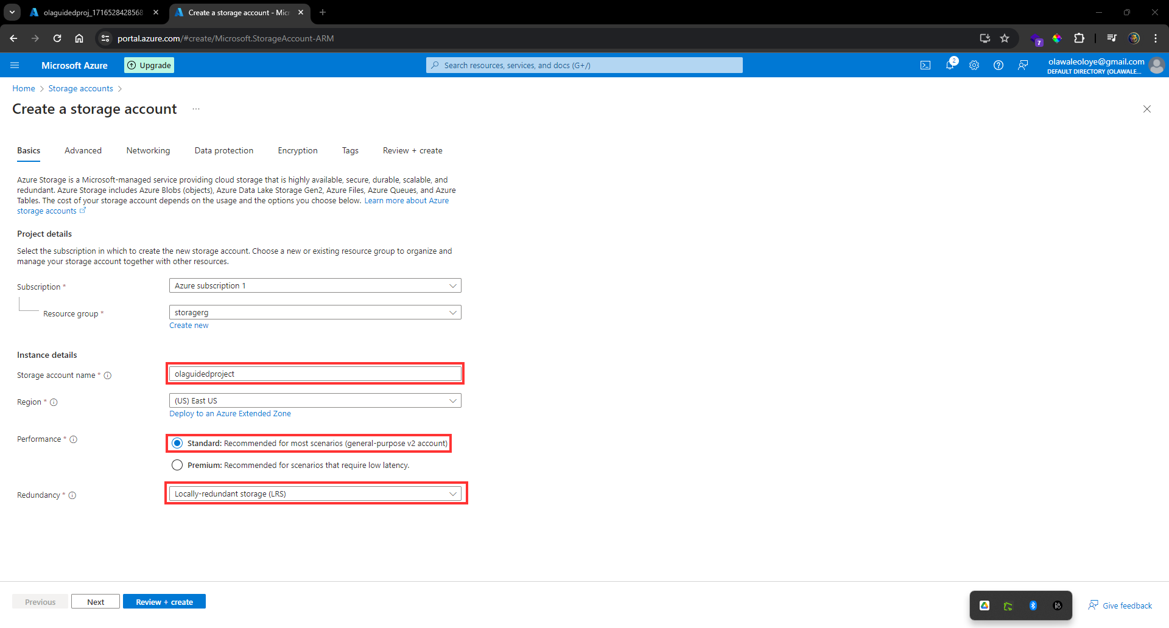Click the Microsoft Azure logo text
This screenshot has width=1169, height=628.
[74, 65]
